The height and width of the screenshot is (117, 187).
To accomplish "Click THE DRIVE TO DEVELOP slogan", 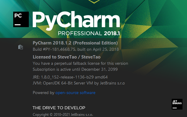I will [59, 108].
